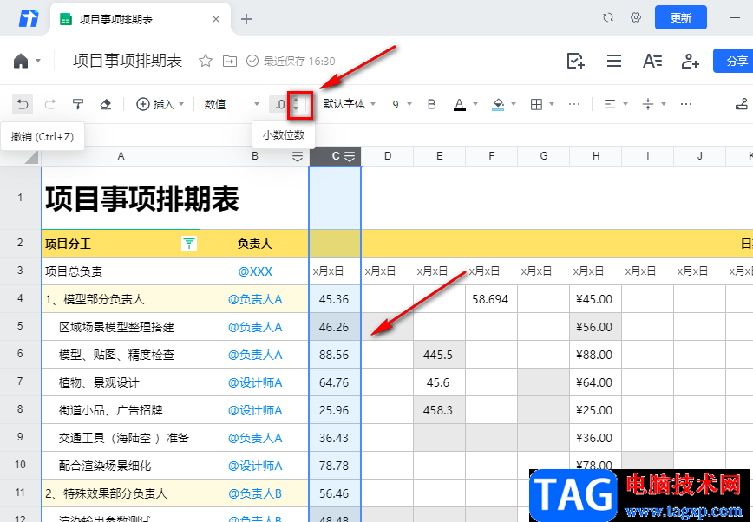Click @负责人A link in row 4
The image size is (753, 522).
pos(255,299)
